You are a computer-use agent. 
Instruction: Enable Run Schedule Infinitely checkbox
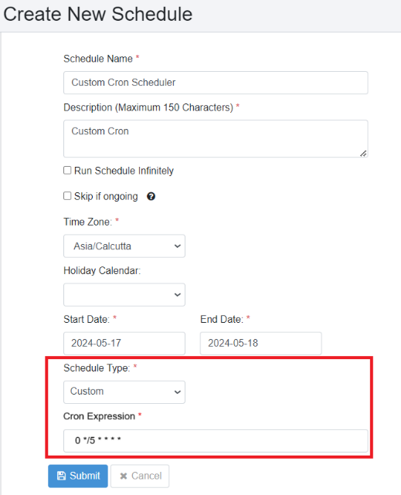67,171
